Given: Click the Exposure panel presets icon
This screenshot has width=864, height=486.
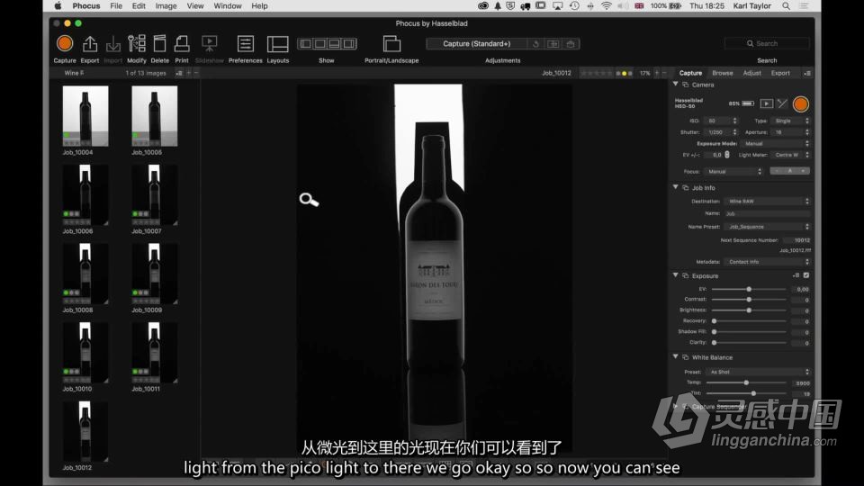Looking at the screenshot, I should click(796, 275).
